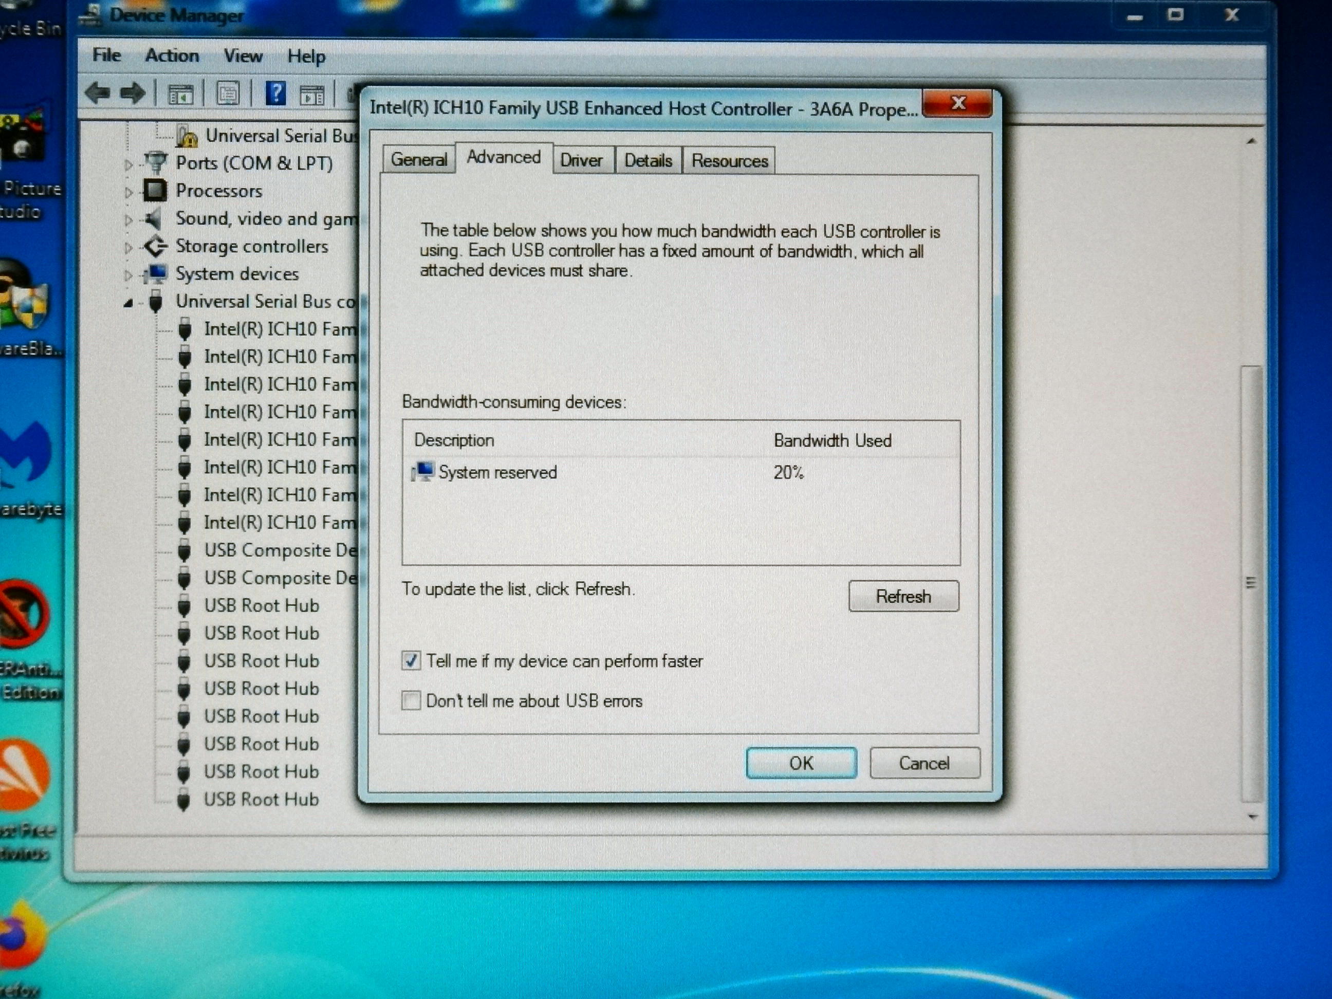Image resolution: width=1332 pixels, height=999 pixels.
Task: Open the SUPERAntiSpyware desktop icon
Action: tap(24, 614)
